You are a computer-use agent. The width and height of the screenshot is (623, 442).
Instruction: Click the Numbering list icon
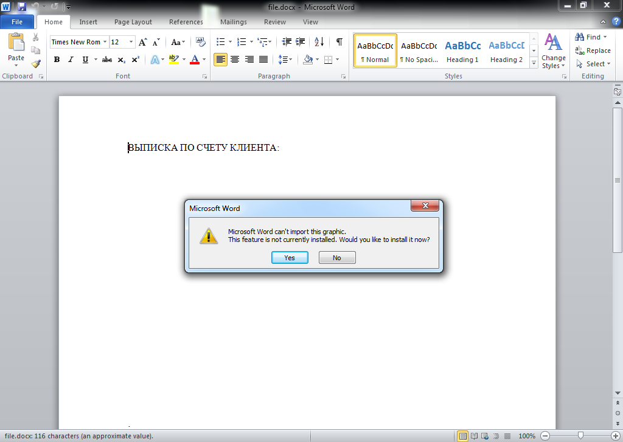[242, 42]
